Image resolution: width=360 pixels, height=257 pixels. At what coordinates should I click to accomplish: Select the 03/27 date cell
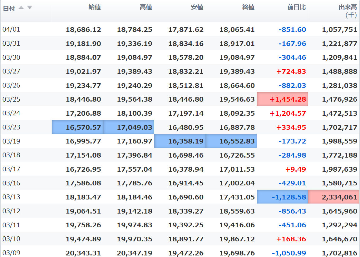click(11, 71)
